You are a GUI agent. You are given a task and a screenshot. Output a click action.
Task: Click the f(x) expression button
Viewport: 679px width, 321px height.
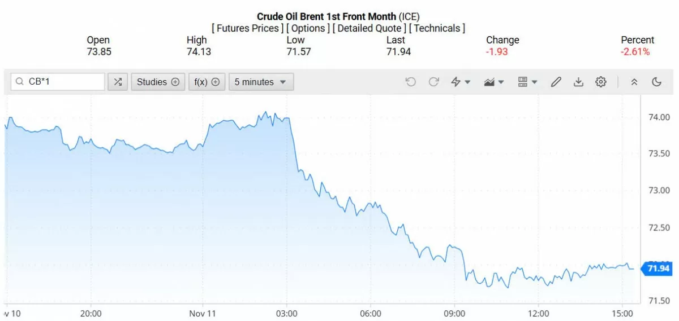point(207,82)
